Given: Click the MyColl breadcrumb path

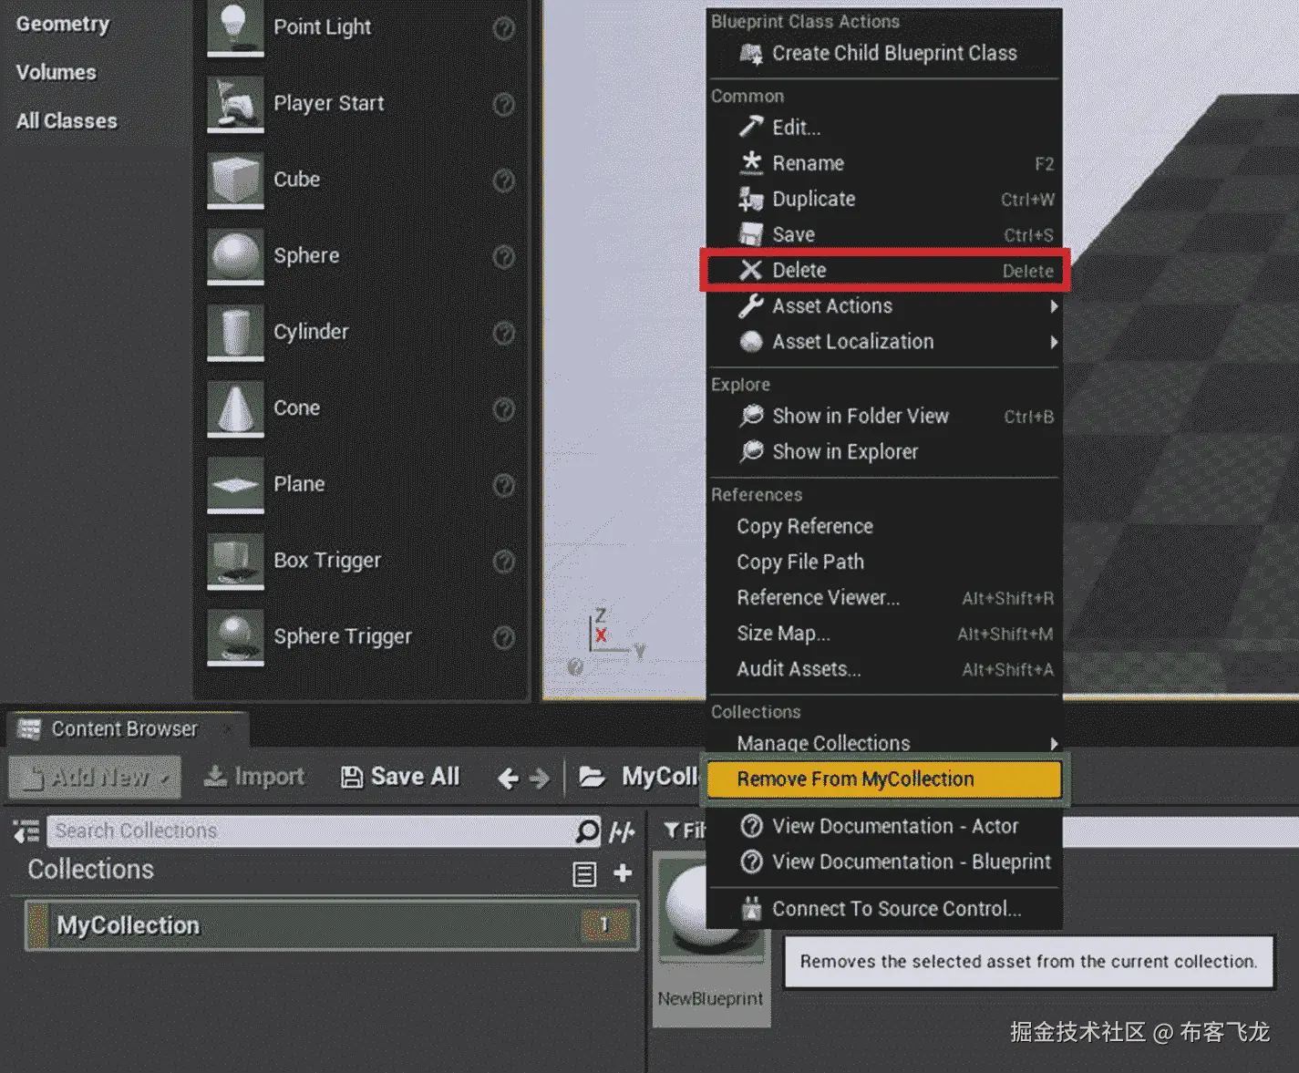Looking at the screenshot, I should pyautogui.click(x=660, y=777).
